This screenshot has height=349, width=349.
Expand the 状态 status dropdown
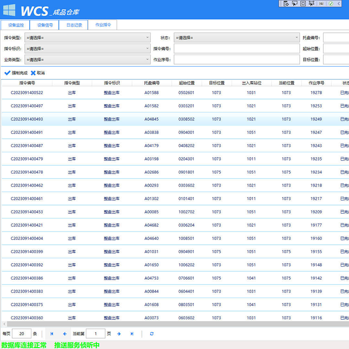[236, 38]
